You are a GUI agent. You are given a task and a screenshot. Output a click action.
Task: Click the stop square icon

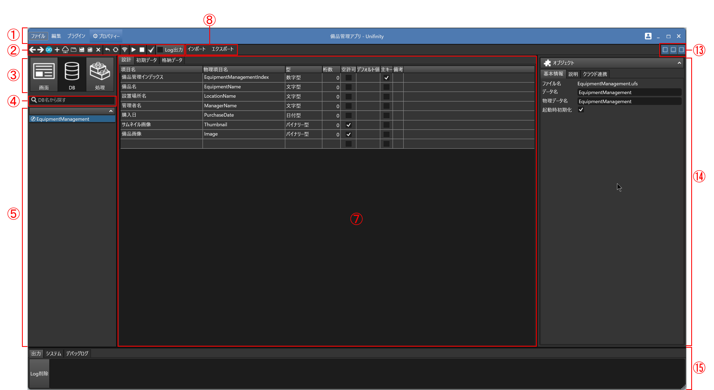coord(142,50)
